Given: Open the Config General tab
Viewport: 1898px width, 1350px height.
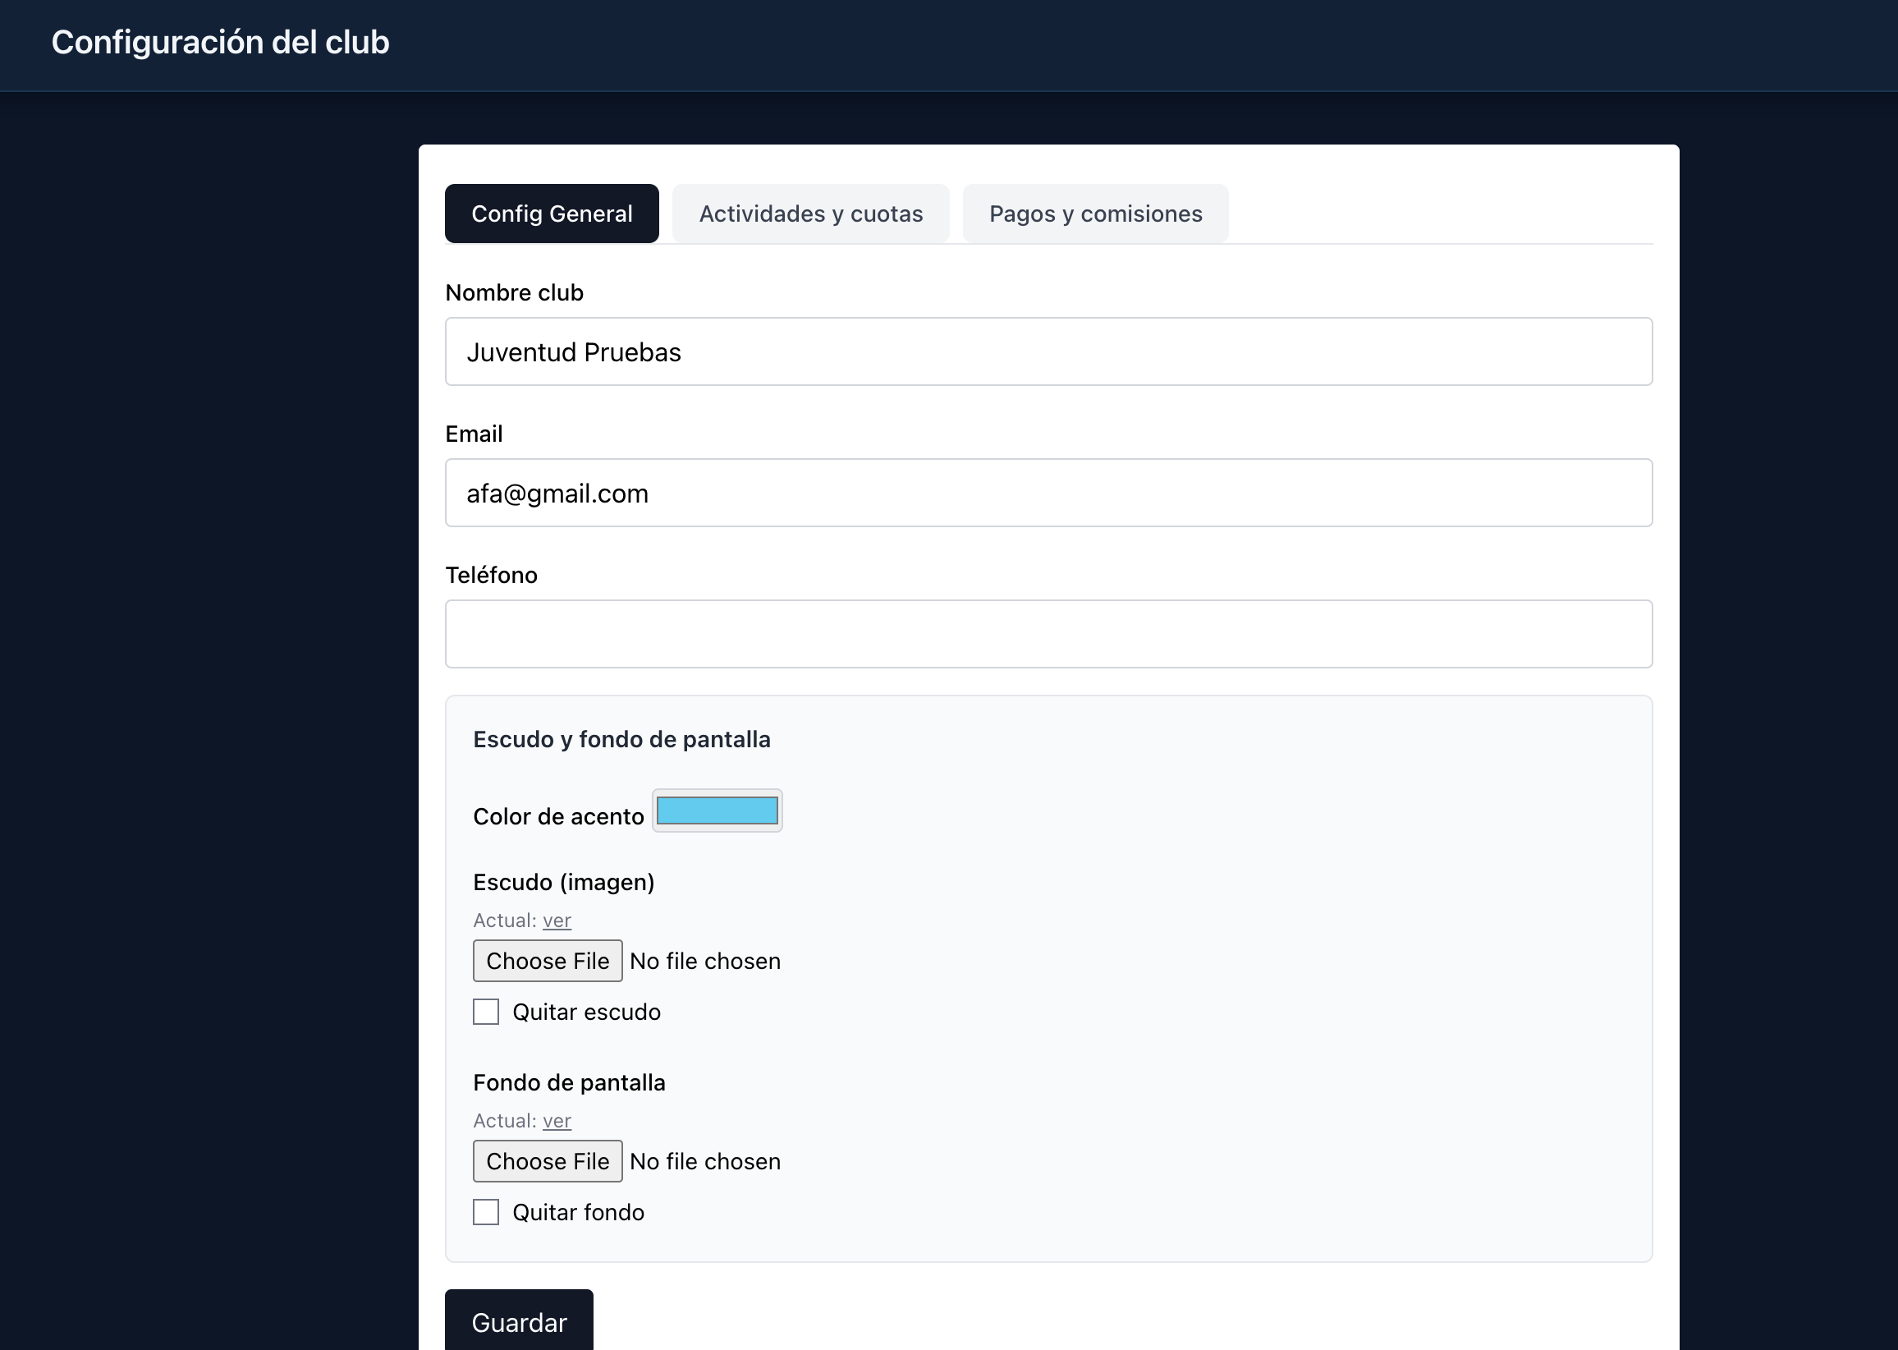Looking at the screenshot, I should tap(552, 214).
